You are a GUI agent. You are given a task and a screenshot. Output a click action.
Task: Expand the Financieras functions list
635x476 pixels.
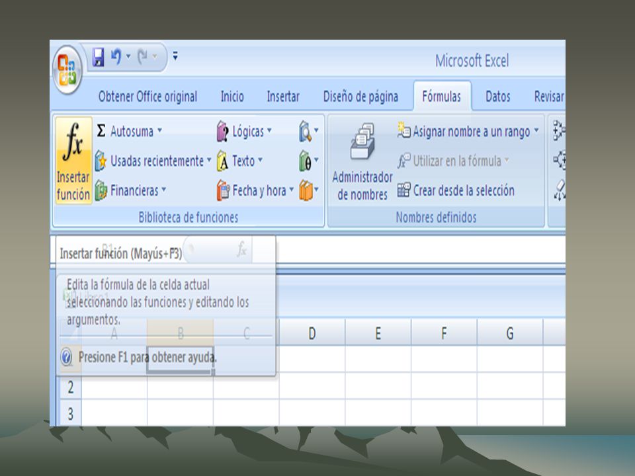(164, 189)
